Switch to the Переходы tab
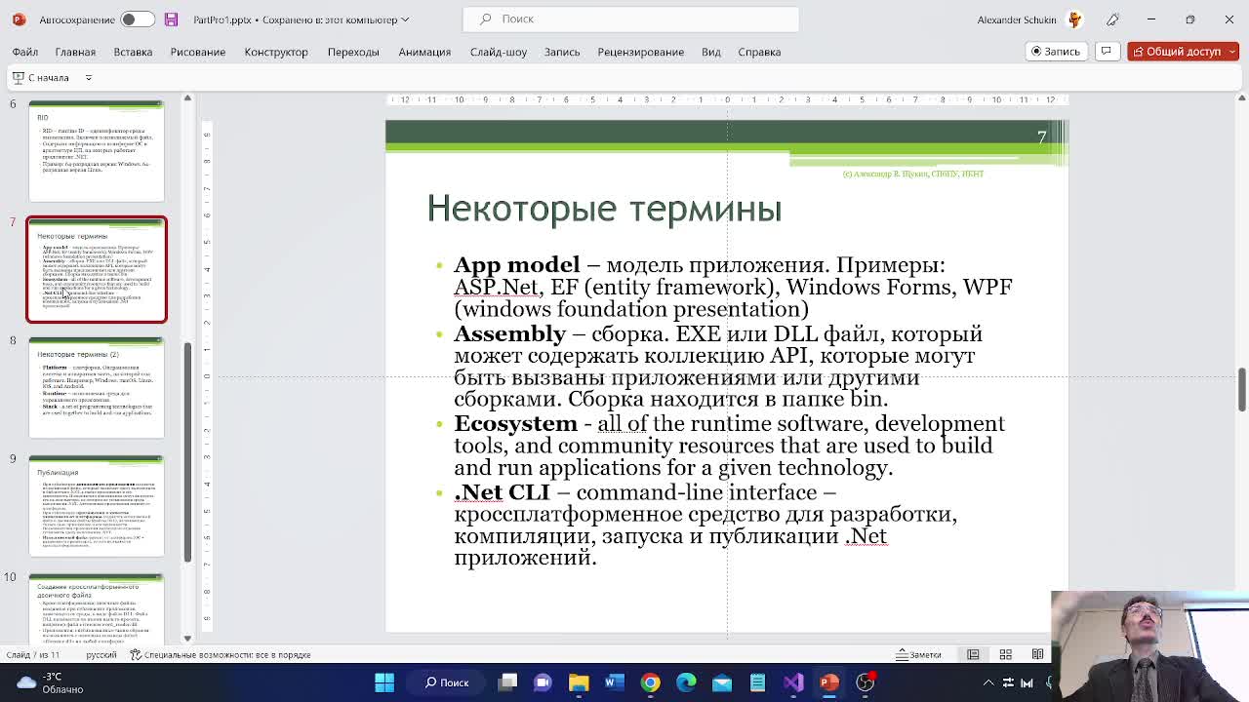The image size is (1249, 702). 353,52
